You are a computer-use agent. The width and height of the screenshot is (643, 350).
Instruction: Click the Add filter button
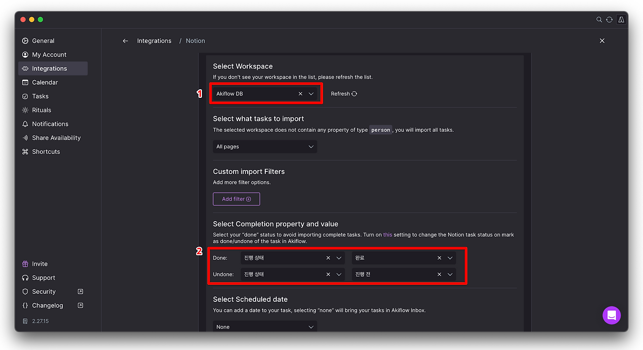[x=237, y=199]
